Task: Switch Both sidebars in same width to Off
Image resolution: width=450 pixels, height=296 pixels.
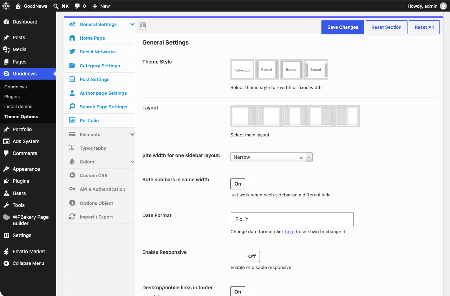Action: click(252, 184)
